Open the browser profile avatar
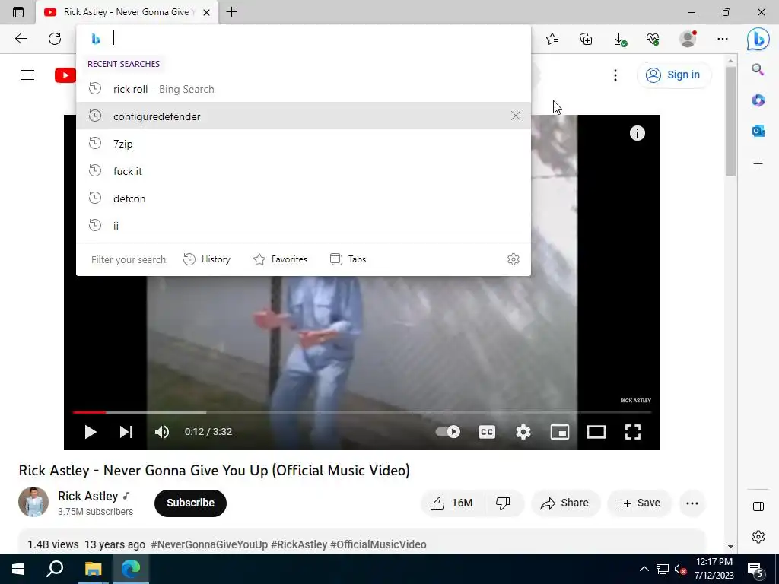The height and width of the screenshot is (584, 779). (688, 38)
